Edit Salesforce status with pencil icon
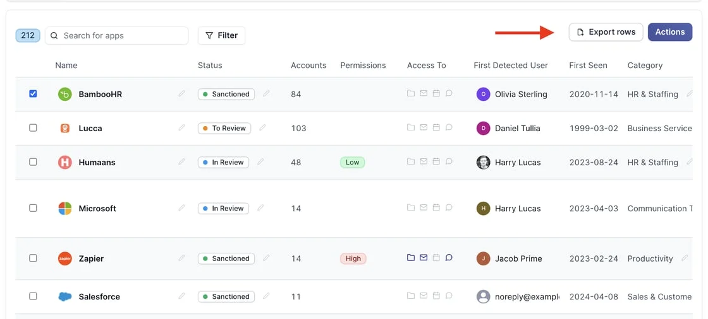The width and height of the screenshot is (708, 319). (266, 296)
